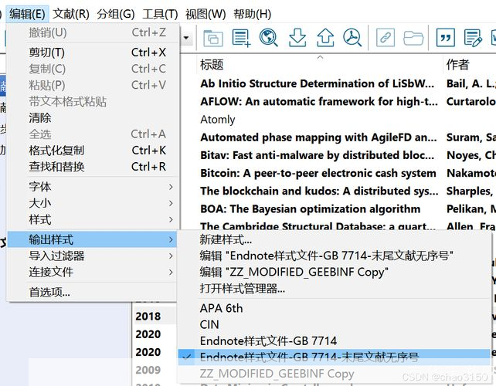Click the copy to local library icon

click(213, 38)
